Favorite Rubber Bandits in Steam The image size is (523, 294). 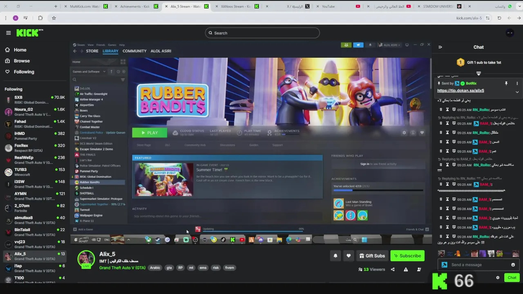click(422, 133)
